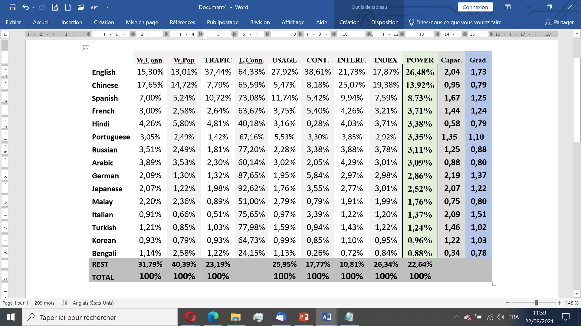Image resolution: width=581 pixels, height=326 pixels.
Task: Click the insert footnote AB1 icon
Action: [94, 7]
